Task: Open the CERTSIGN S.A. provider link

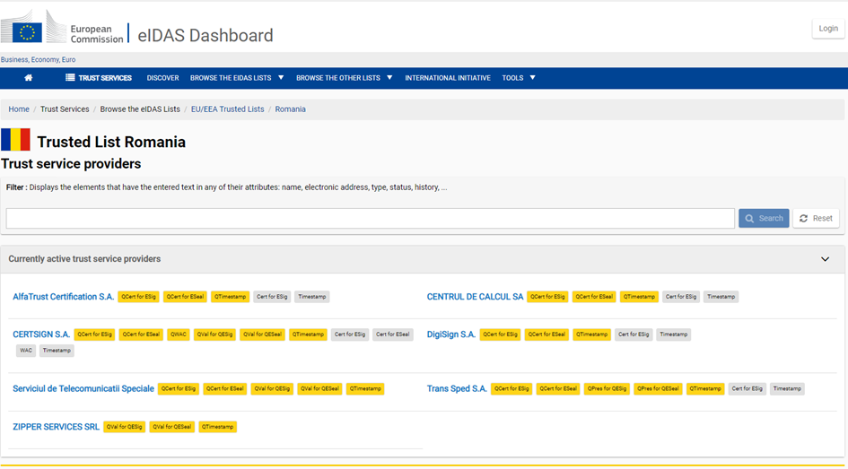Action: [41, 334]
